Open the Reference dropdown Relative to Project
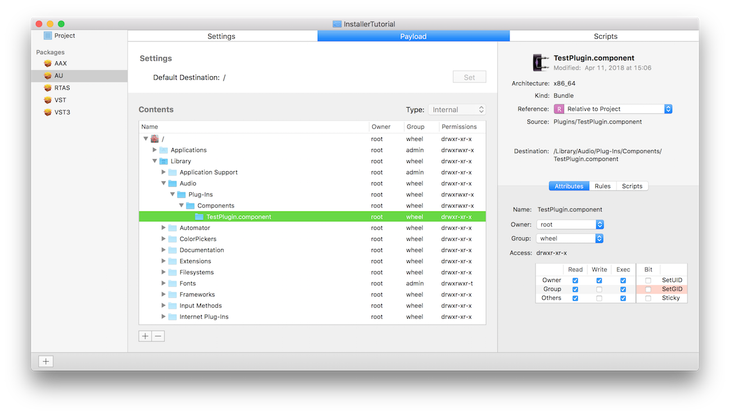The width and height of the screenshot is (730, 415). 613,109
